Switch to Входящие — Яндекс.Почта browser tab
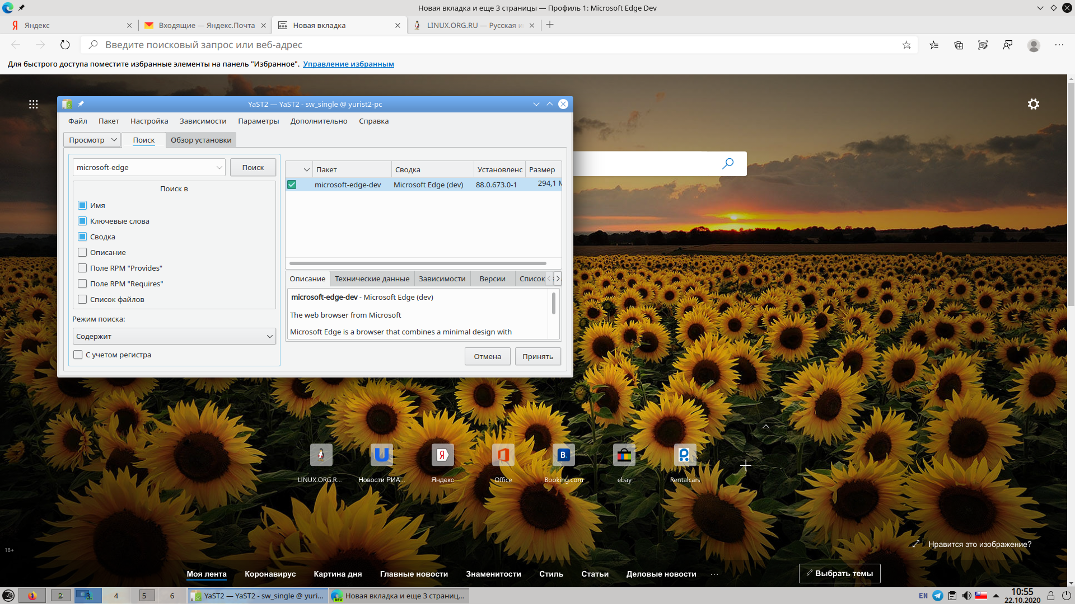Viewport: 1075px width, 604px height. (207, 25)
